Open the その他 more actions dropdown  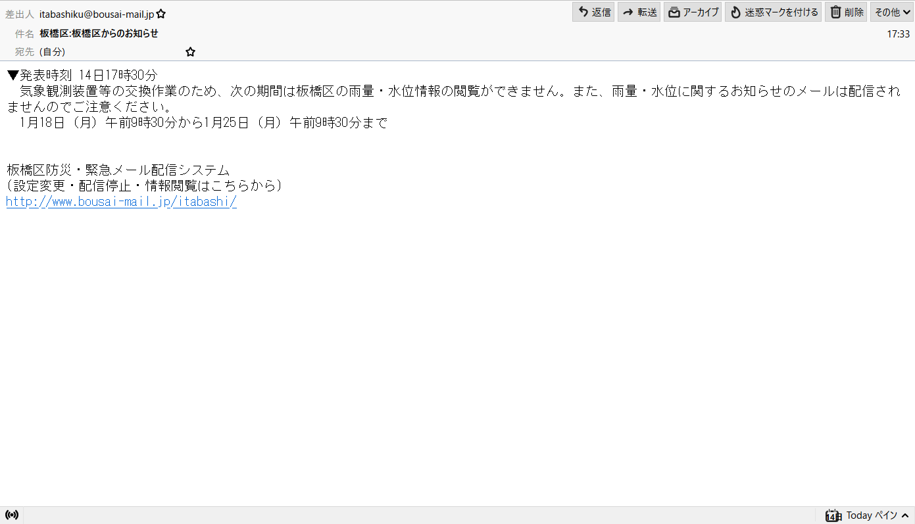click(892, 12)
